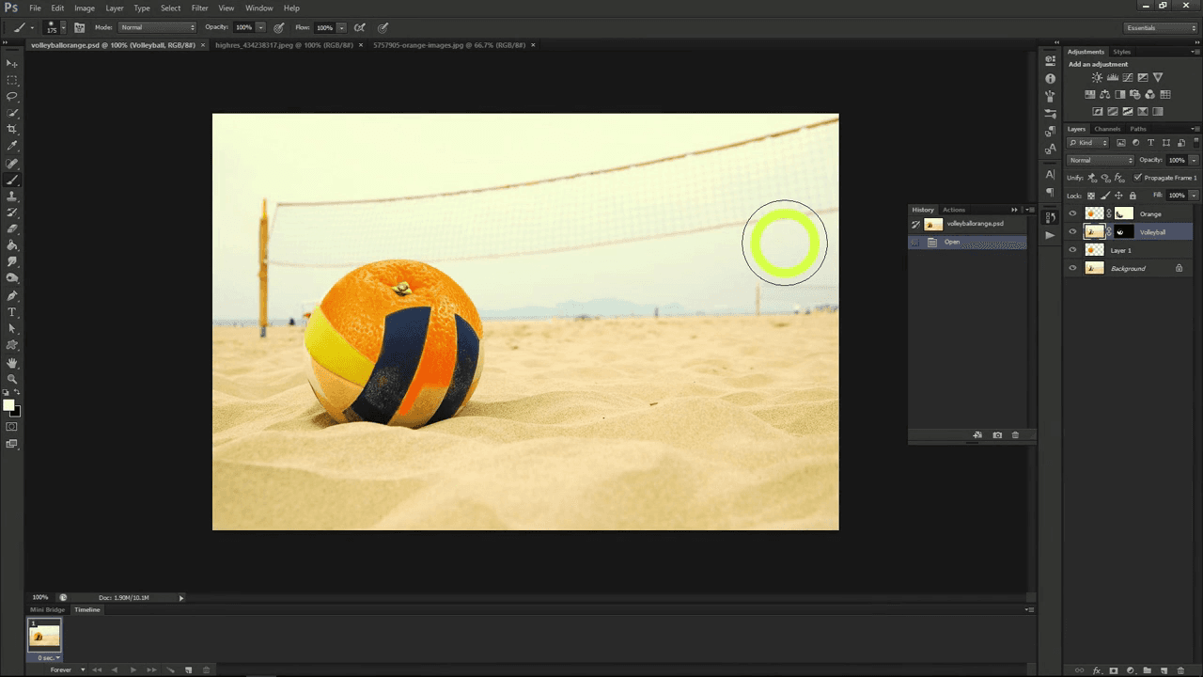Viewport: 1203px width, 677px height.
Task: Select the Clone Stamp tool
Action: point(12,196)
